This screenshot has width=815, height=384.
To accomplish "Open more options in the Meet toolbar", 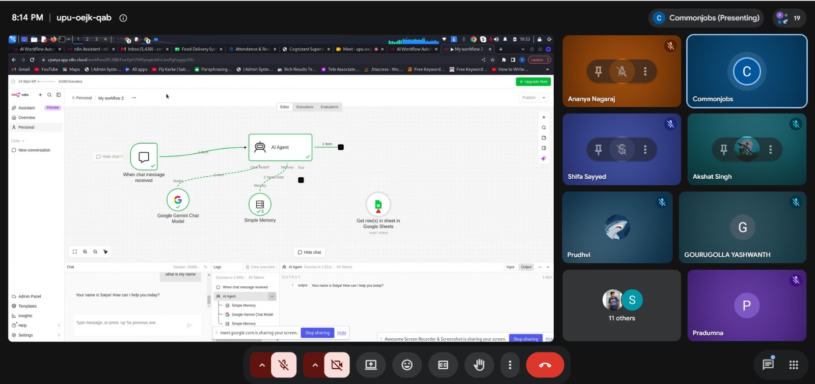I will [x=510, y=365].
